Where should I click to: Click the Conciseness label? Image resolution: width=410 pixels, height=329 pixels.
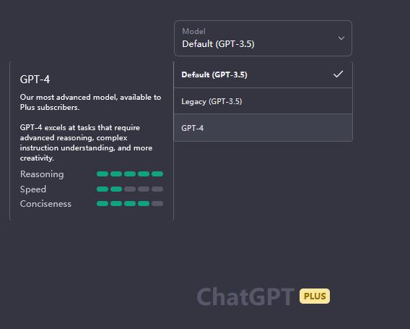(45, 204)
